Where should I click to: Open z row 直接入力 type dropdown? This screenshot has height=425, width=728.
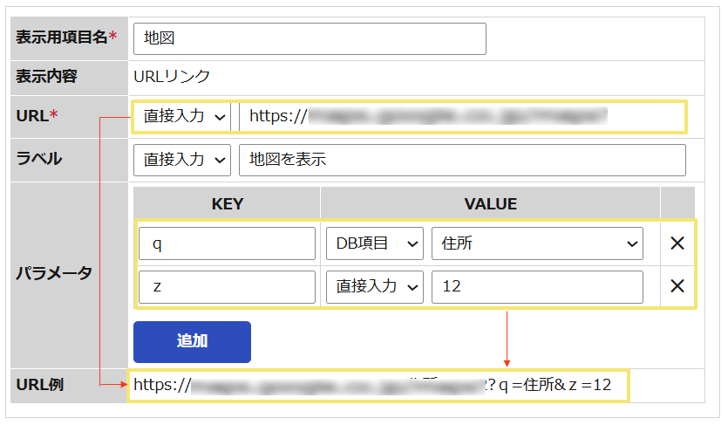tap(375, 286)
